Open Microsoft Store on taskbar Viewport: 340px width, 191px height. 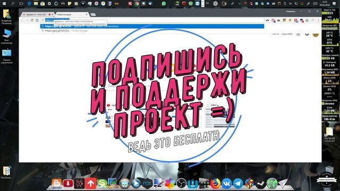point(42,4)
